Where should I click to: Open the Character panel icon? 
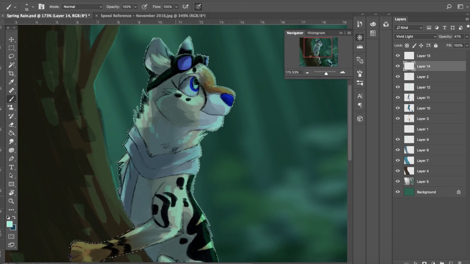360,96
